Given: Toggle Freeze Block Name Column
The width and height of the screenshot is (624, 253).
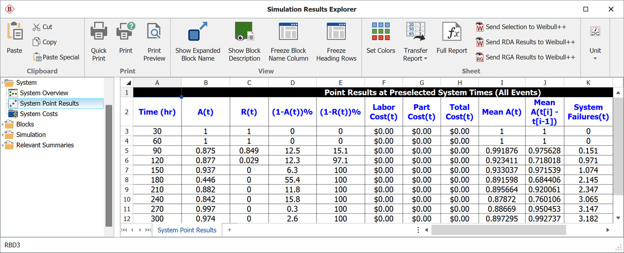Looking at the screenshot, I should click(288, 32).
